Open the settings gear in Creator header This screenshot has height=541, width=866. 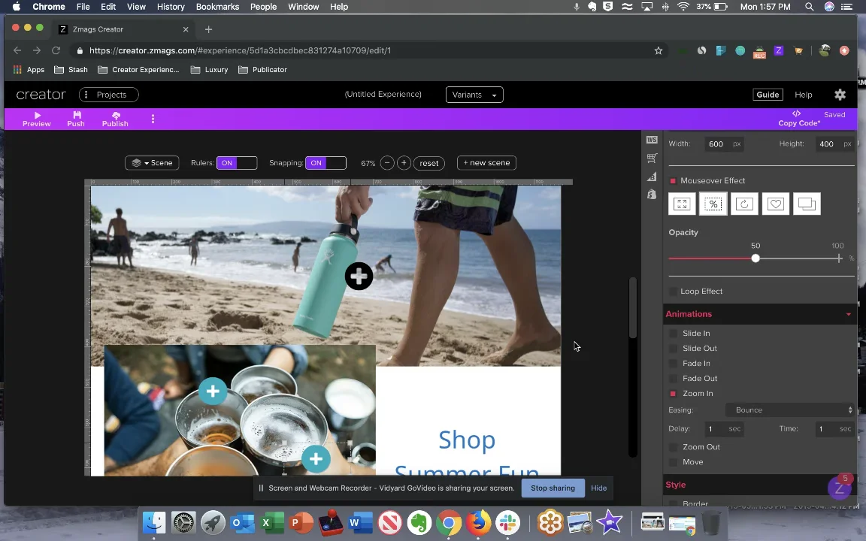[840, 95]
